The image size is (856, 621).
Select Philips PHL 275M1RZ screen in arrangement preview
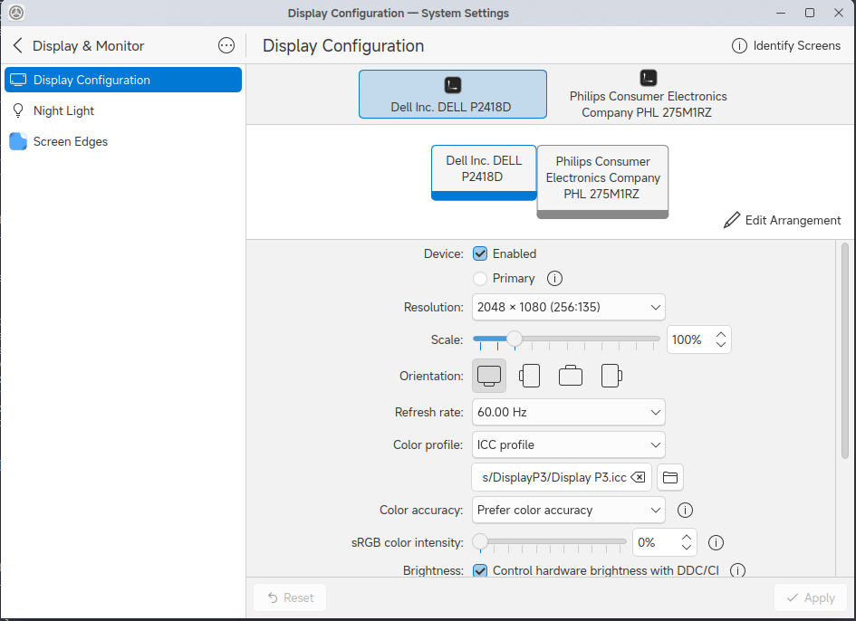pyautogui.click(x=602, y=182)
